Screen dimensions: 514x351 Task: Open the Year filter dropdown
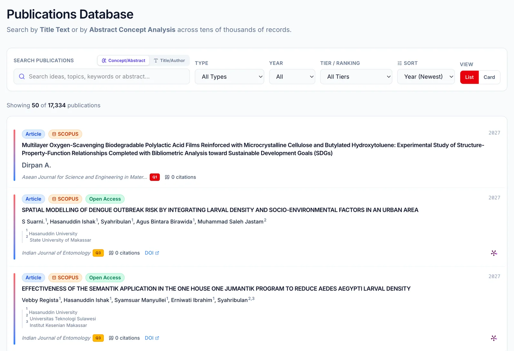(x=292, y=76)
